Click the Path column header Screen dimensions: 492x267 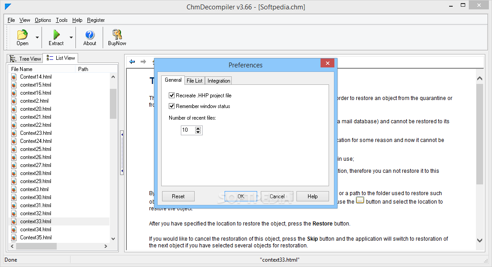(96, 69)
